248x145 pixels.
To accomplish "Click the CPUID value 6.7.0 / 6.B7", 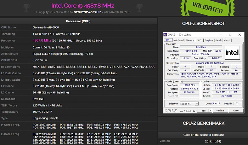I will click(x=40, y=60).
